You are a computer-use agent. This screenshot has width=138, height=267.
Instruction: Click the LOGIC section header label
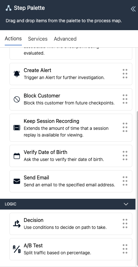coord(10,204)
